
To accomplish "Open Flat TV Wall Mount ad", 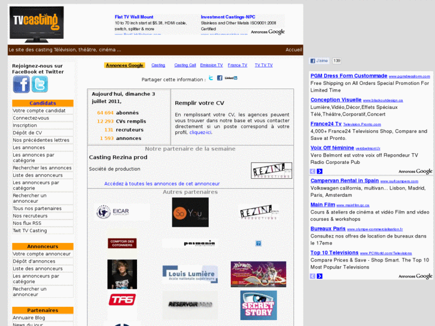I will 134,17.
